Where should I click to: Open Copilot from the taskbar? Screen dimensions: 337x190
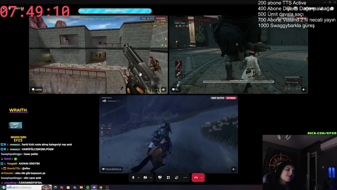coord(62,187)
